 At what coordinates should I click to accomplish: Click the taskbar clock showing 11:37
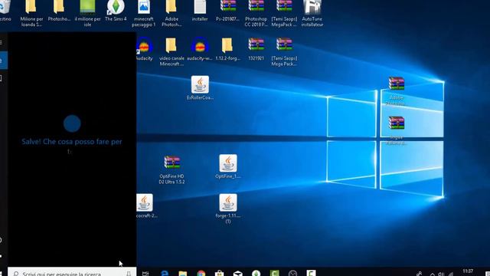point(468,271)
